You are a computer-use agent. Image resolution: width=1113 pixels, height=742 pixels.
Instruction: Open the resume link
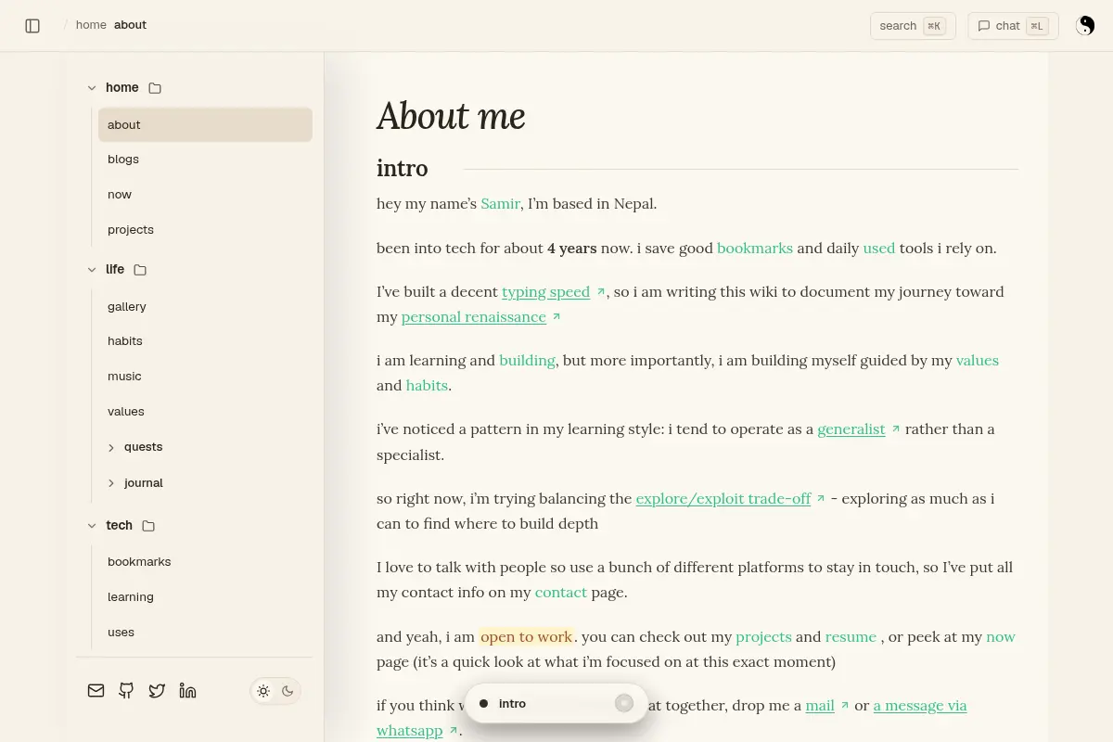point(851,636)
